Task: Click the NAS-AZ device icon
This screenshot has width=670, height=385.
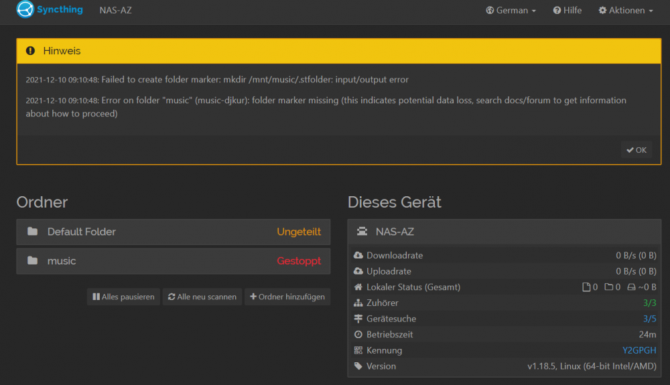Action: pos(362,232)
